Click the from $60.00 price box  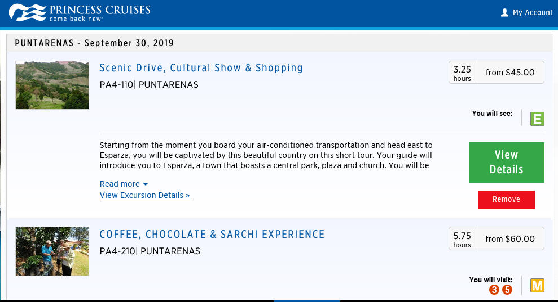point(510,239)
